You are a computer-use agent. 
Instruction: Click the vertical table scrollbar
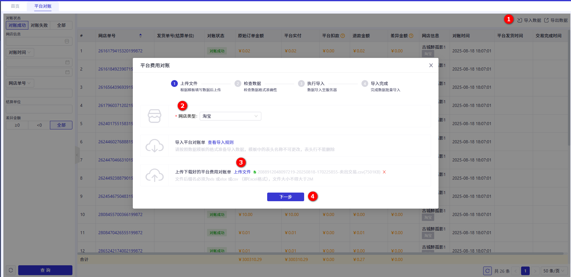569,88
